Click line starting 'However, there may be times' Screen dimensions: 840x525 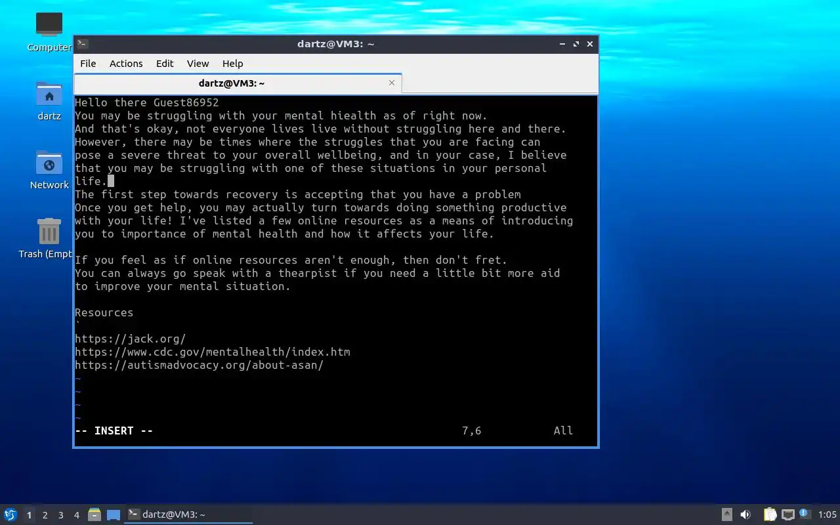(x=307, y=142)
